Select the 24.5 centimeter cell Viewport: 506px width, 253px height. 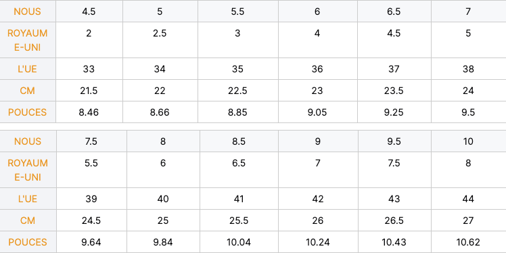pos(91,221)
